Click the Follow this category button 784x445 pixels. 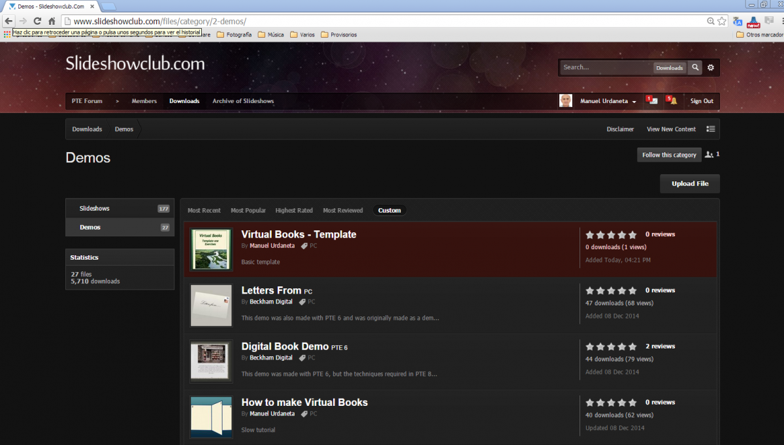click(669, 155)
